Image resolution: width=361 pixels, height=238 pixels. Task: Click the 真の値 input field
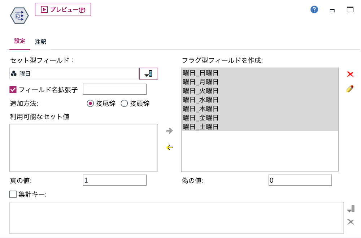tap(114, 180)
